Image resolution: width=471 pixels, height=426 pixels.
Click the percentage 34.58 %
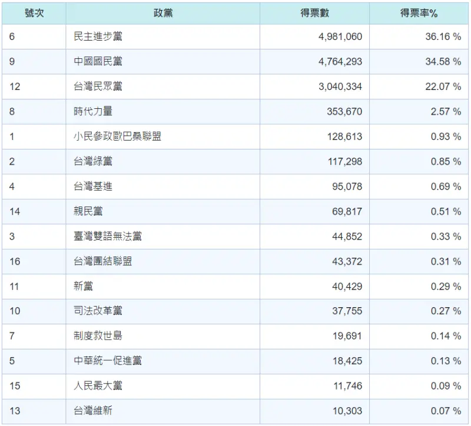click(x=443, y=62)
